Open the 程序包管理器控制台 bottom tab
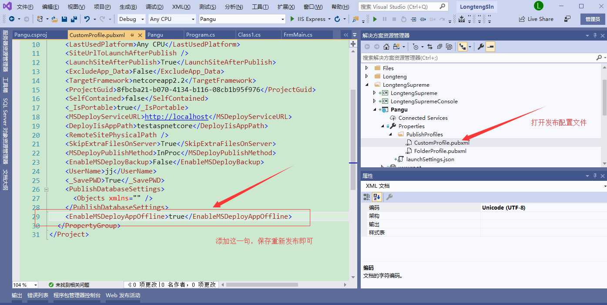607x305 pixels. 77,295
